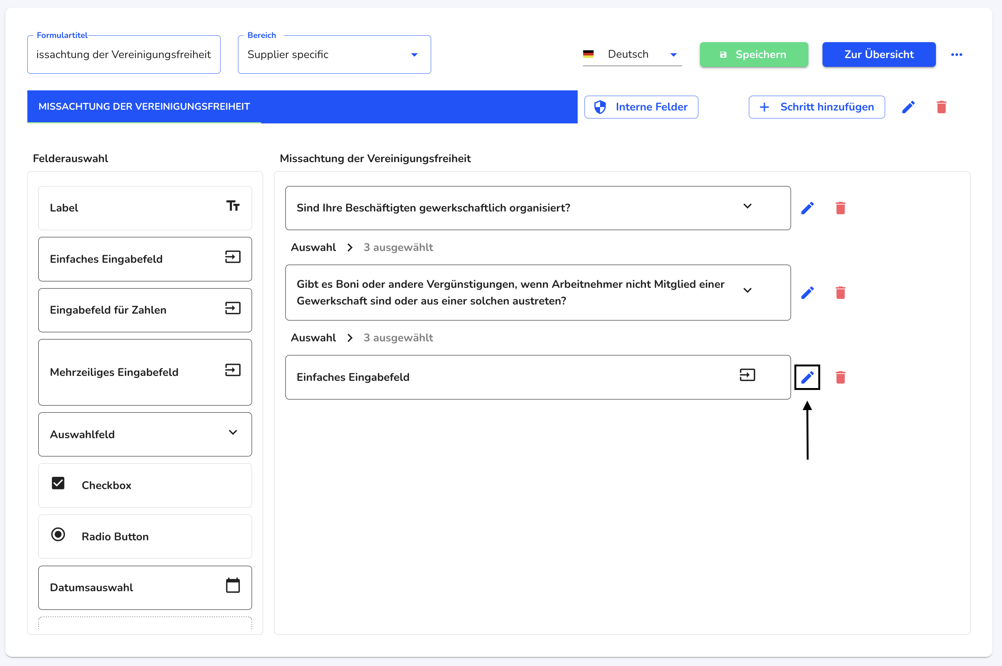The width and height of the screenshot is (1002, 666).
Task: Click Schritt hinzufügen button
Action: pos(817,107)
